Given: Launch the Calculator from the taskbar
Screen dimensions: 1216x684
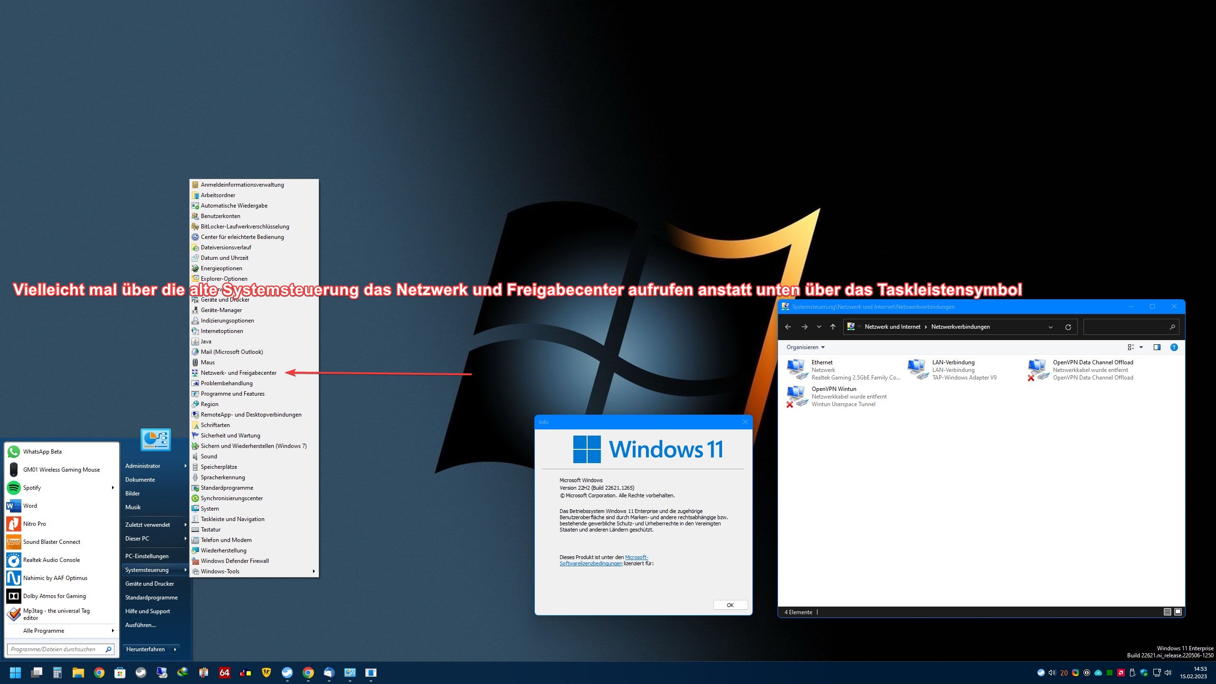Looking at the screenshot, I should (57, 673).
